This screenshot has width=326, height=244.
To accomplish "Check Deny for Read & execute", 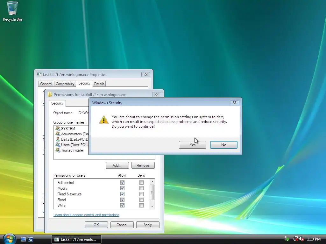I will [x=141, y=194].
